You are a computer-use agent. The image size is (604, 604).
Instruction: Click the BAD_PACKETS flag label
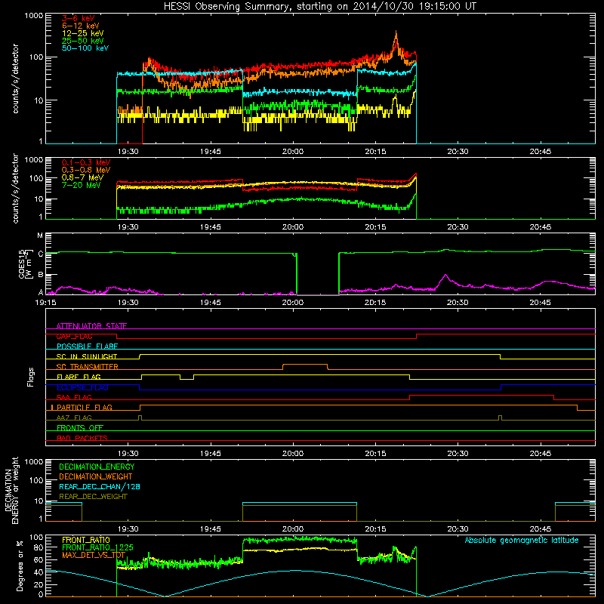82,438
